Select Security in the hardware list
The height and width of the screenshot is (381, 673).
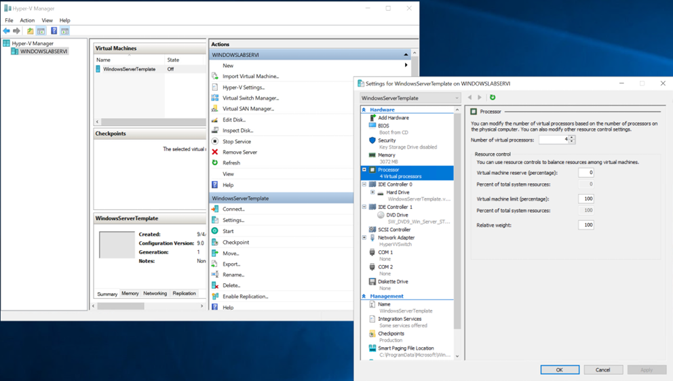(387, 140)
